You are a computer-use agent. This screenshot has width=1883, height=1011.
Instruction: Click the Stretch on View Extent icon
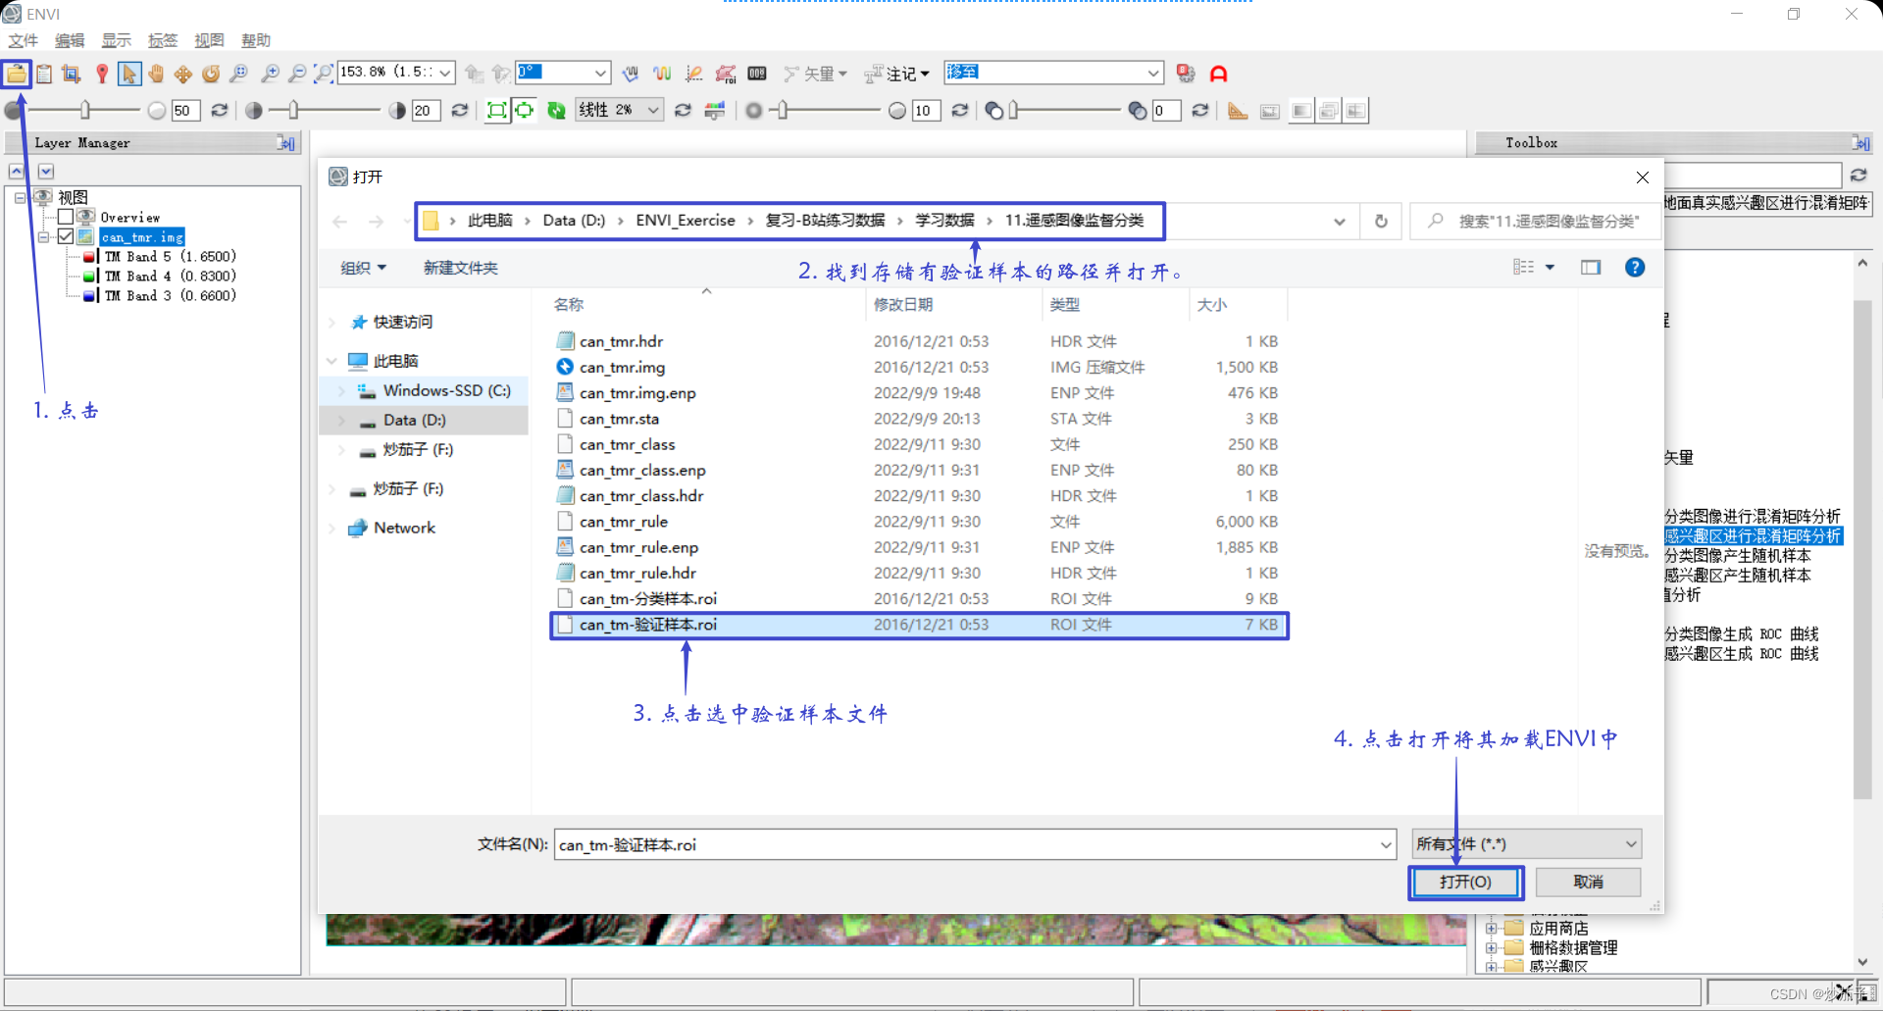click(525, 111)
